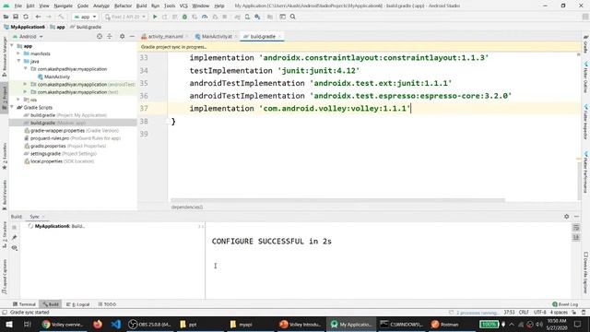The image size is (590, 332).
Task: Hide the Project panel minus icon
Action: pos(132,37)
